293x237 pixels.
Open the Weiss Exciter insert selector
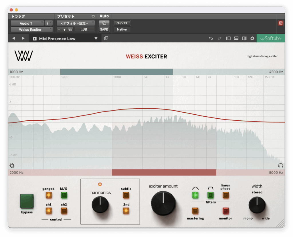coord(31,30)
